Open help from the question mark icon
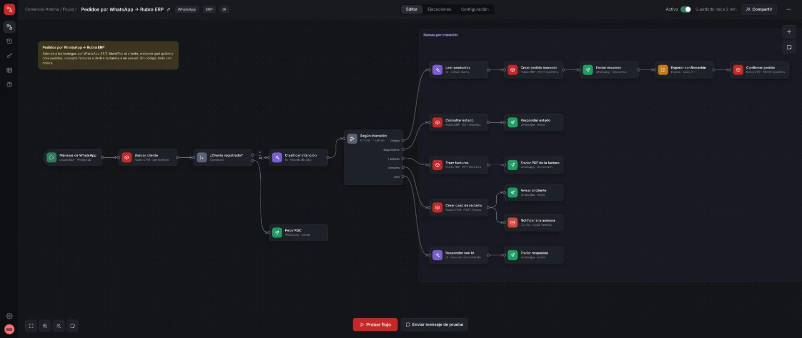Screen dimensions: 802x338 (x=9, y=85)
